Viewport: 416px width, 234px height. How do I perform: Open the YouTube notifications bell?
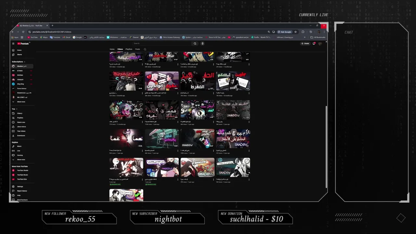click(314, 44)
